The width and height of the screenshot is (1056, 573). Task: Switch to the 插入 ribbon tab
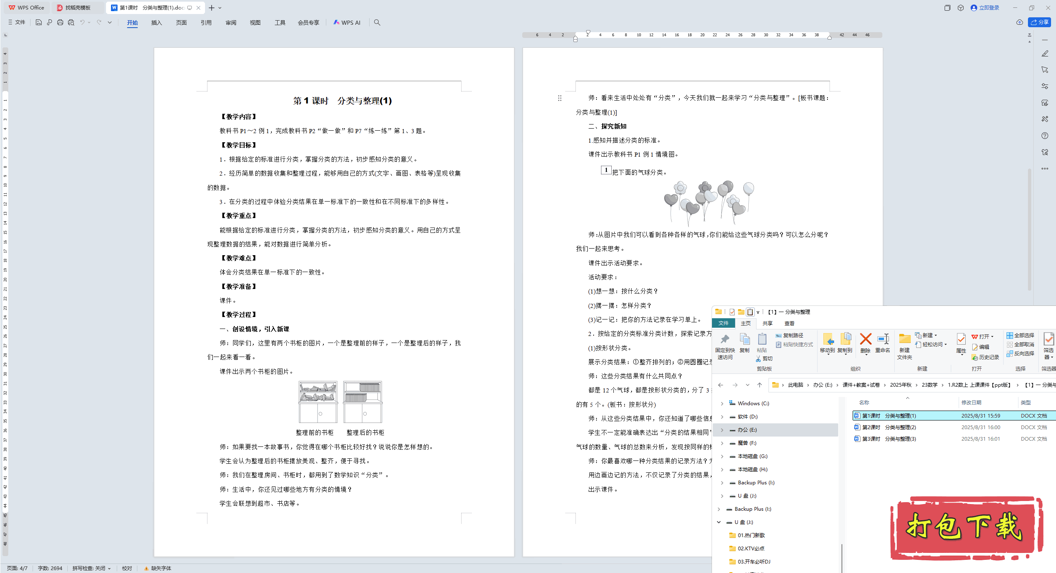coord(156,23)
